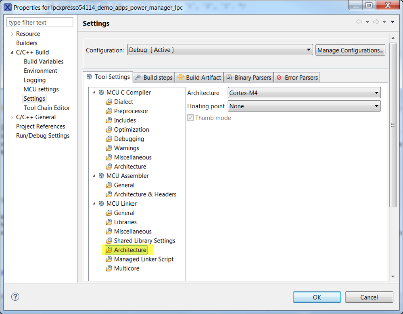Screen dimensions: 403x314
Task: Click the Debugging option folder icon
Action: point(109,139)
